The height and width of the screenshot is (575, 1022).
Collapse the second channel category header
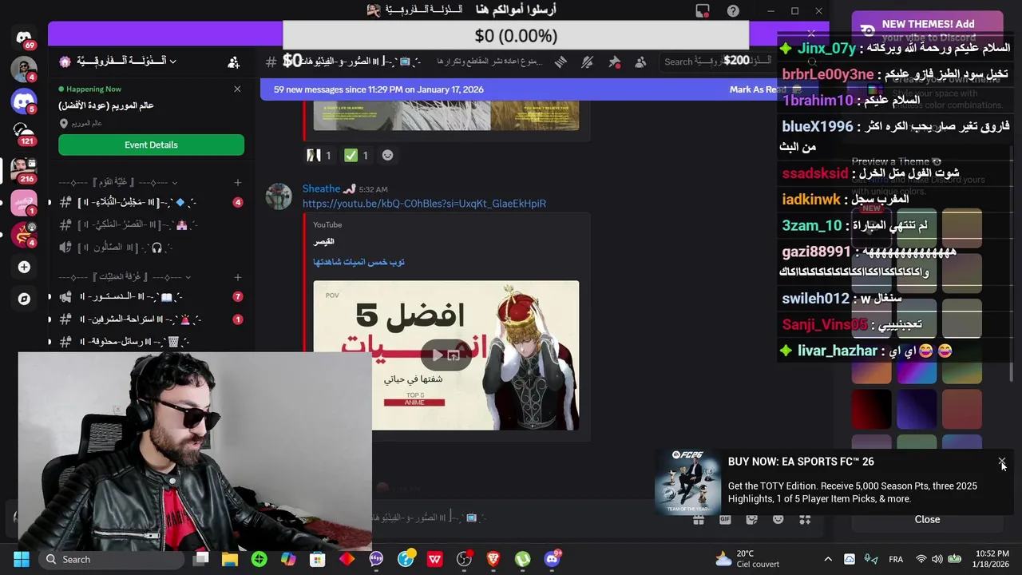coord(125,277)
